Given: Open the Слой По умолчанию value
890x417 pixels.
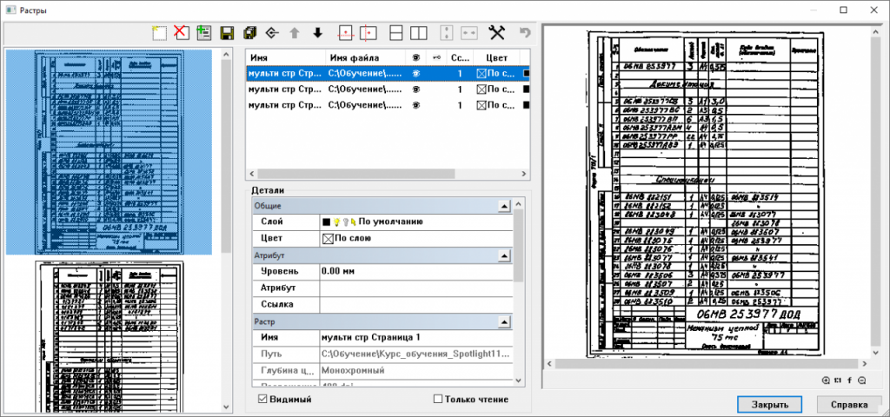Looking at the screenshot, I should (416, 222).
